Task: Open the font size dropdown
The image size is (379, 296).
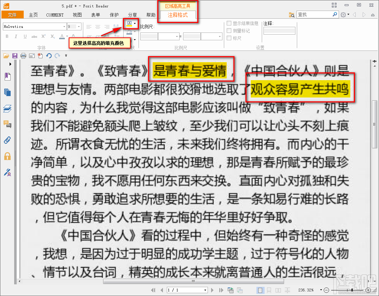Action: [x=78, y=26]
